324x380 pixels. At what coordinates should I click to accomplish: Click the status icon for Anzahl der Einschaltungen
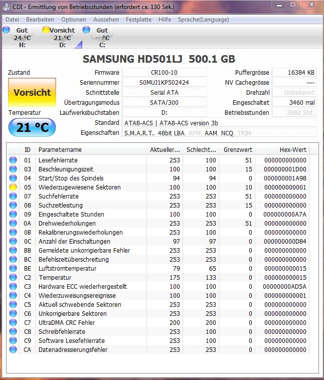pos(13,241)
